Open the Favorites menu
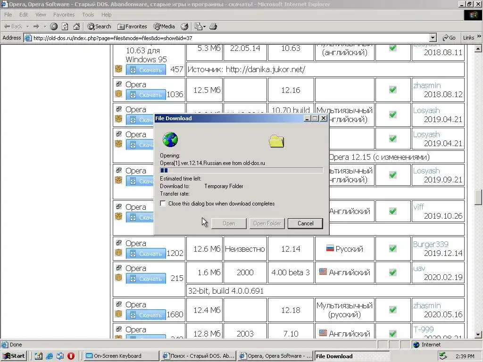This screenshot has width=483, height=362. (64, 15)
